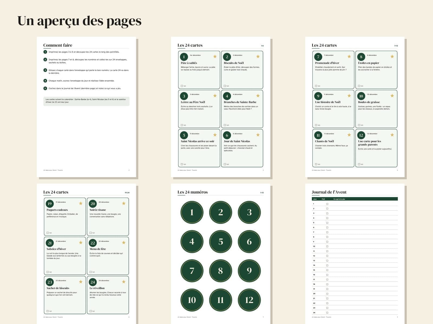433x324 pixels.
Task: Check the fait box on Lettre au Père Noël
Action: (x=182, y=125)
